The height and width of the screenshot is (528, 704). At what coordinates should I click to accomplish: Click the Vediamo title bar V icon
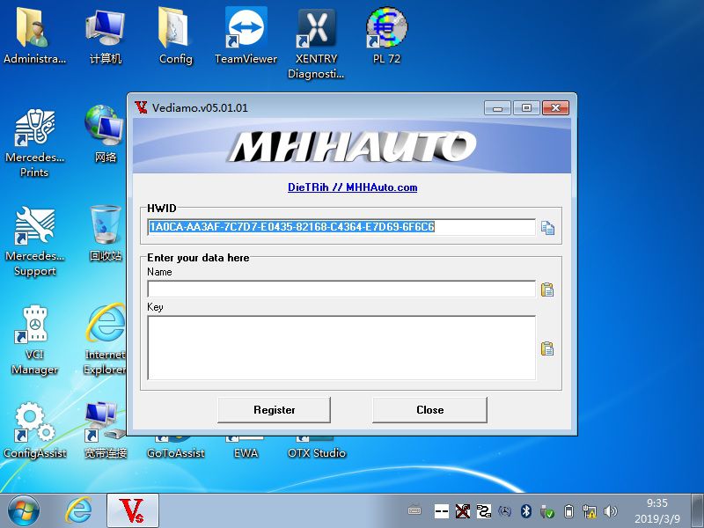[x=141, y=107]
